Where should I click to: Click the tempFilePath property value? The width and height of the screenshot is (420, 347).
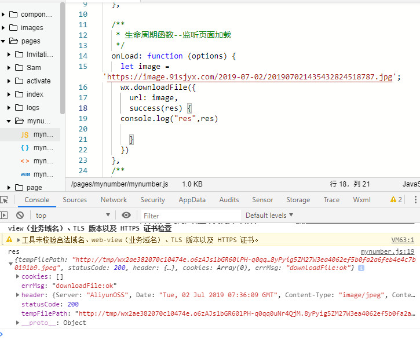click(245, 313)
